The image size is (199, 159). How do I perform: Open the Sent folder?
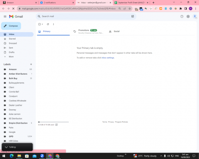pyautogui.click(x=11, y=48)
